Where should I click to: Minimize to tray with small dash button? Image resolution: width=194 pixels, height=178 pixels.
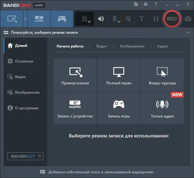[x=167, y=5]
